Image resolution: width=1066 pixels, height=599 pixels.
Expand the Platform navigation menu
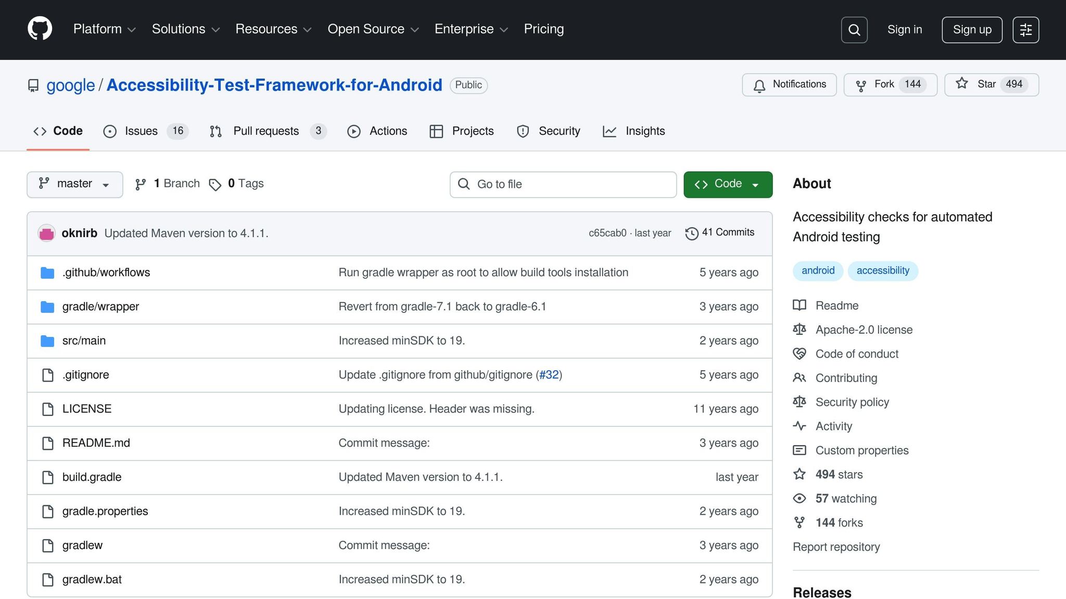click(104, 29)
